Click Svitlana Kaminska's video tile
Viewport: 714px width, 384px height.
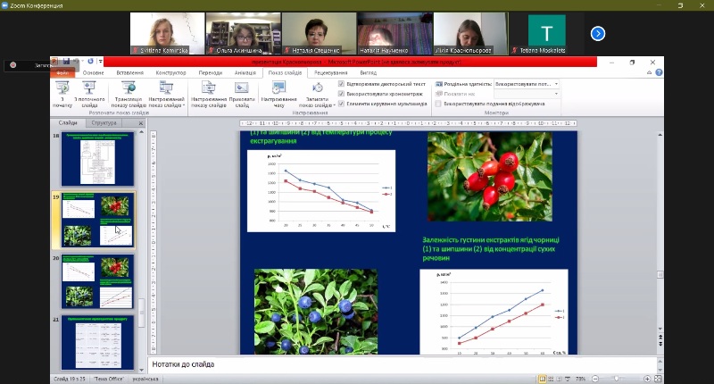[167, 33]
